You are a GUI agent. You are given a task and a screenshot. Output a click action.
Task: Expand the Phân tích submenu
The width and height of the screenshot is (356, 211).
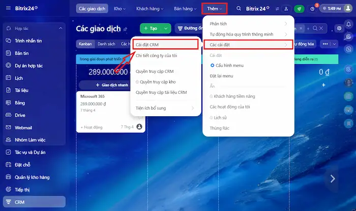tap(248, 23)
